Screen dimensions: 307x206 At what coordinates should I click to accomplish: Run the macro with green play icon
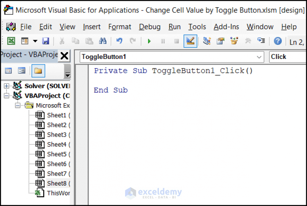click(x=149, y=41)
